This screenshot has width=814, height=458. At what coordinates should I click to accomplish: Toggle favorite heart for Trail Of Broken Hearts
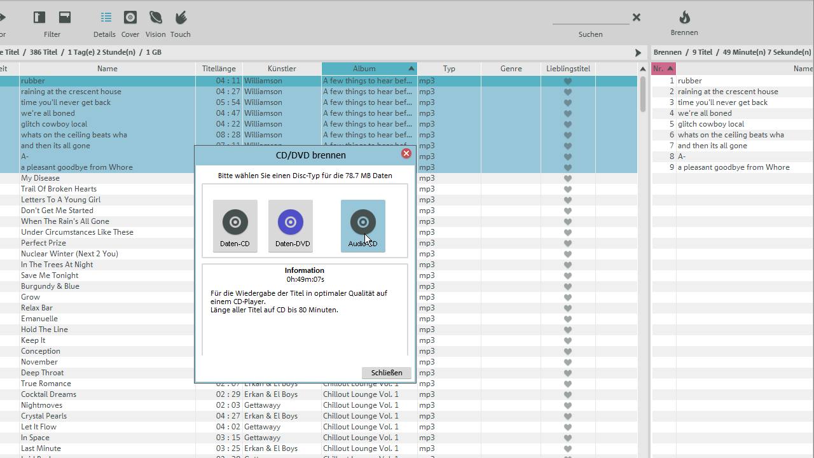(568, 189)
